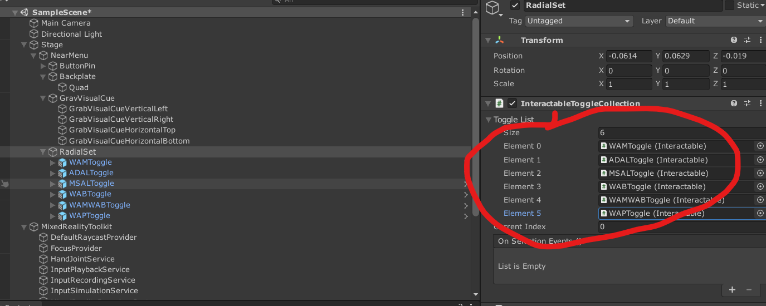Screen dimensions: 766x306
Task: Click the Scale Z value field
Action: [x=743, y=85]
